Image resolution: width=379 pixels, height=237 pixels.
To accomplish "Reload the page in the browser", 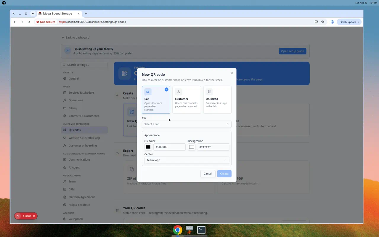I will (x=29, y=22).
